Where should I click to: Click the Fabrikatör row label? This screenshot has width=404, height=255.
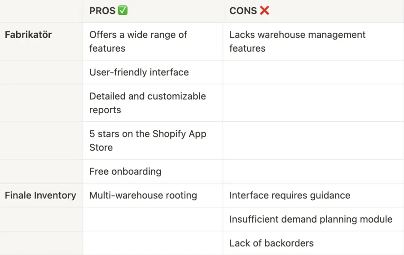tap(28, 35)
